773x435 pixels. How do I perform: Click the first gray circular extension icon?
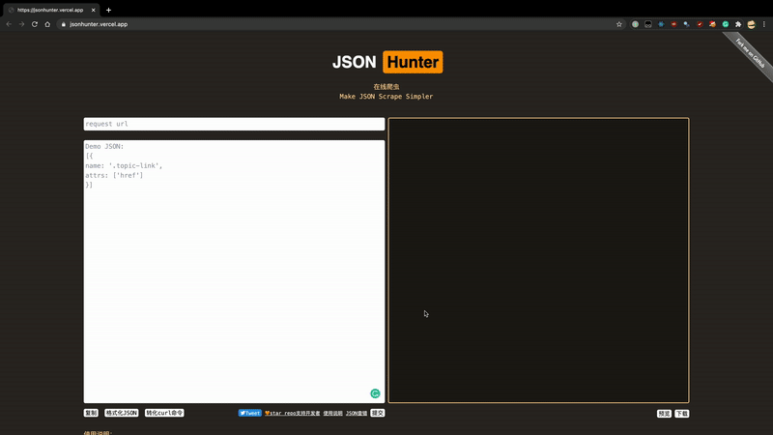636,24
